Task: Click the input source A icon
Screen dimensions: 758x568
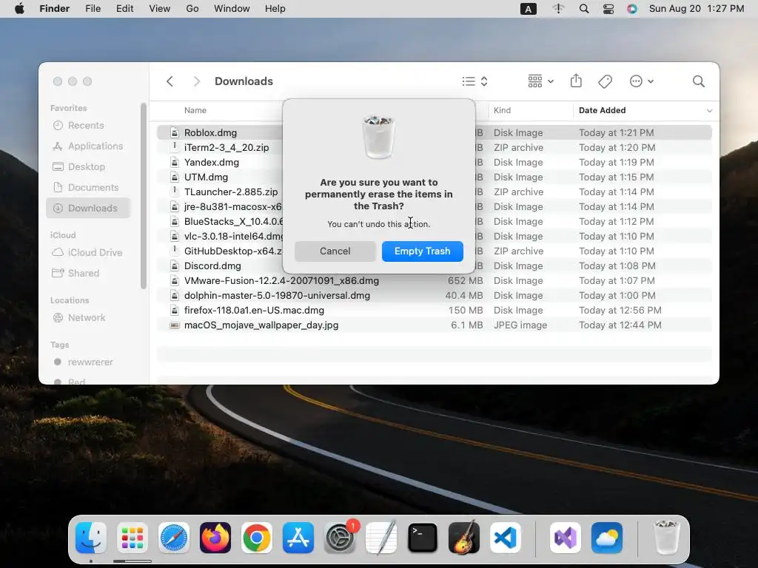Action: pos(528,9)
